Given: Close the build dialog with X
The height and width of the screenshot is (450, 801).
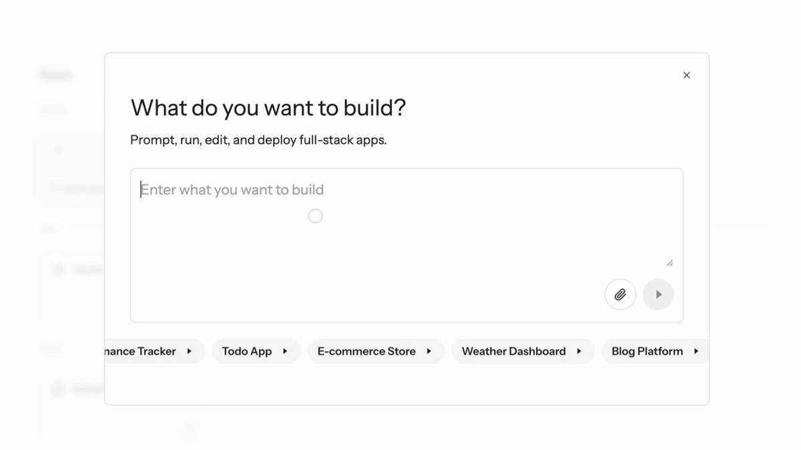Looking at the screenshot, I should pyautogui.click(x=686, y=75).
